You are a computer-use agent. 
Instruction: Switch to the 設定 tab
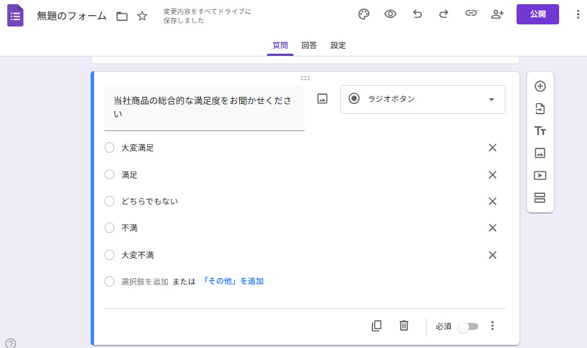[x=338, y=45]
